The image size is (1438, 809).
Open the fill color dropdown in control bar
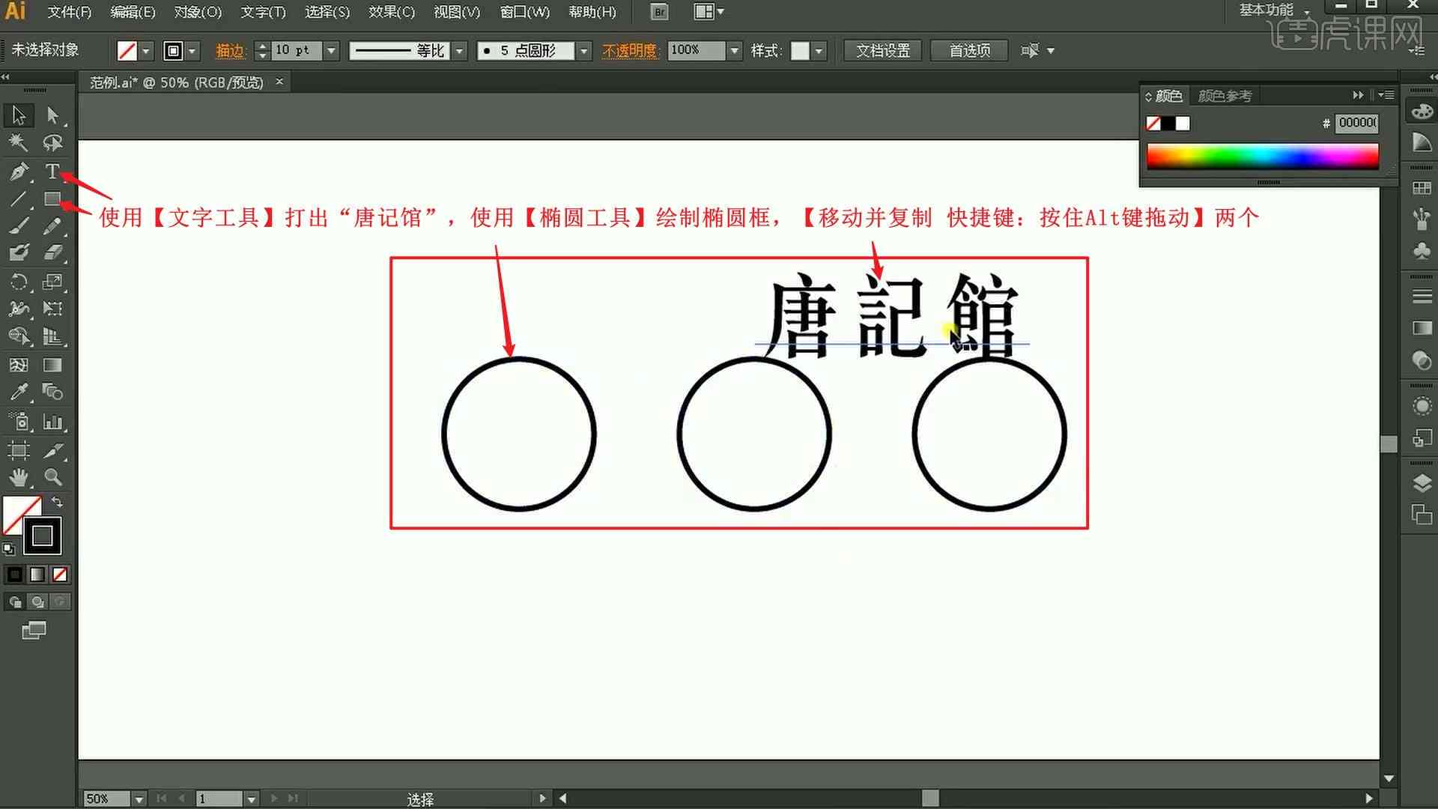146,51
